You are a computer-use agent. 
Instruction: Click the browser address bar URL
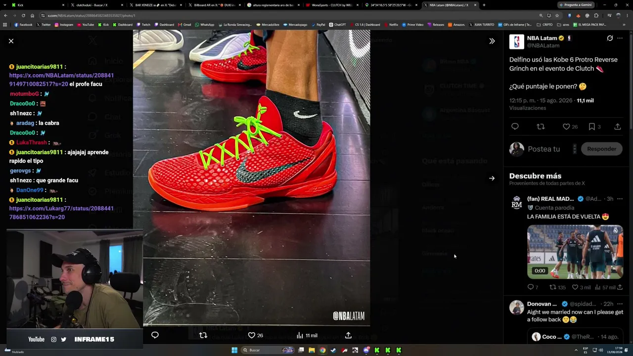(x=91, y=15)
